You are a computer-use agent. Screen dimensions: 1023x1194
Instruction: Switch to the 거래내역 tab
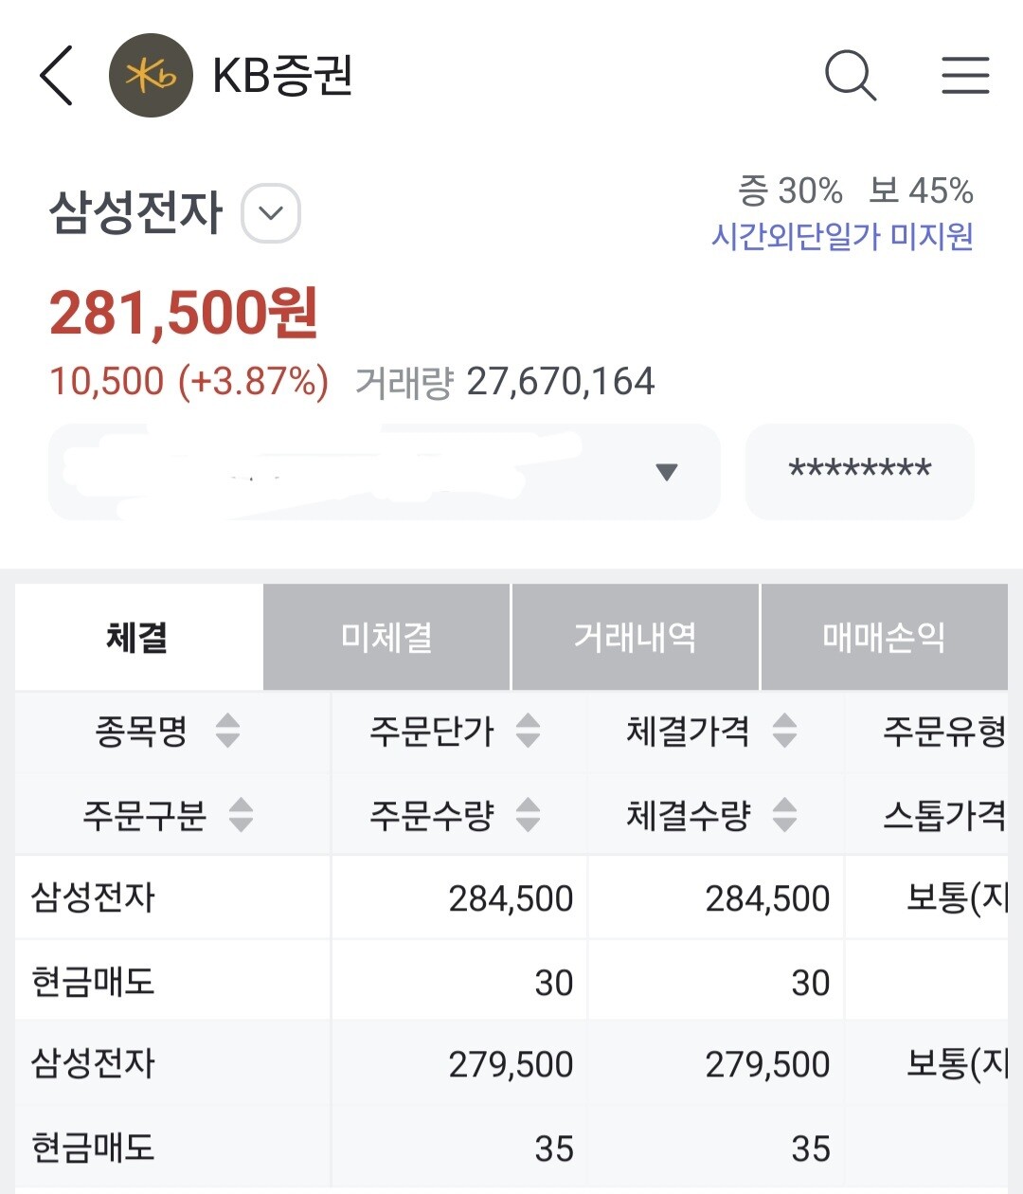coord(636,637)
